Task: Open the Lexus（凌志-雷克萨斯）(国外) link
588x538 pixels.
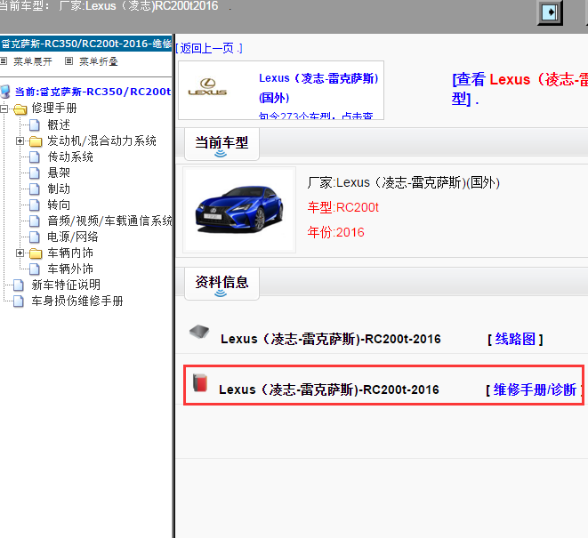Action: pos(318,88)
